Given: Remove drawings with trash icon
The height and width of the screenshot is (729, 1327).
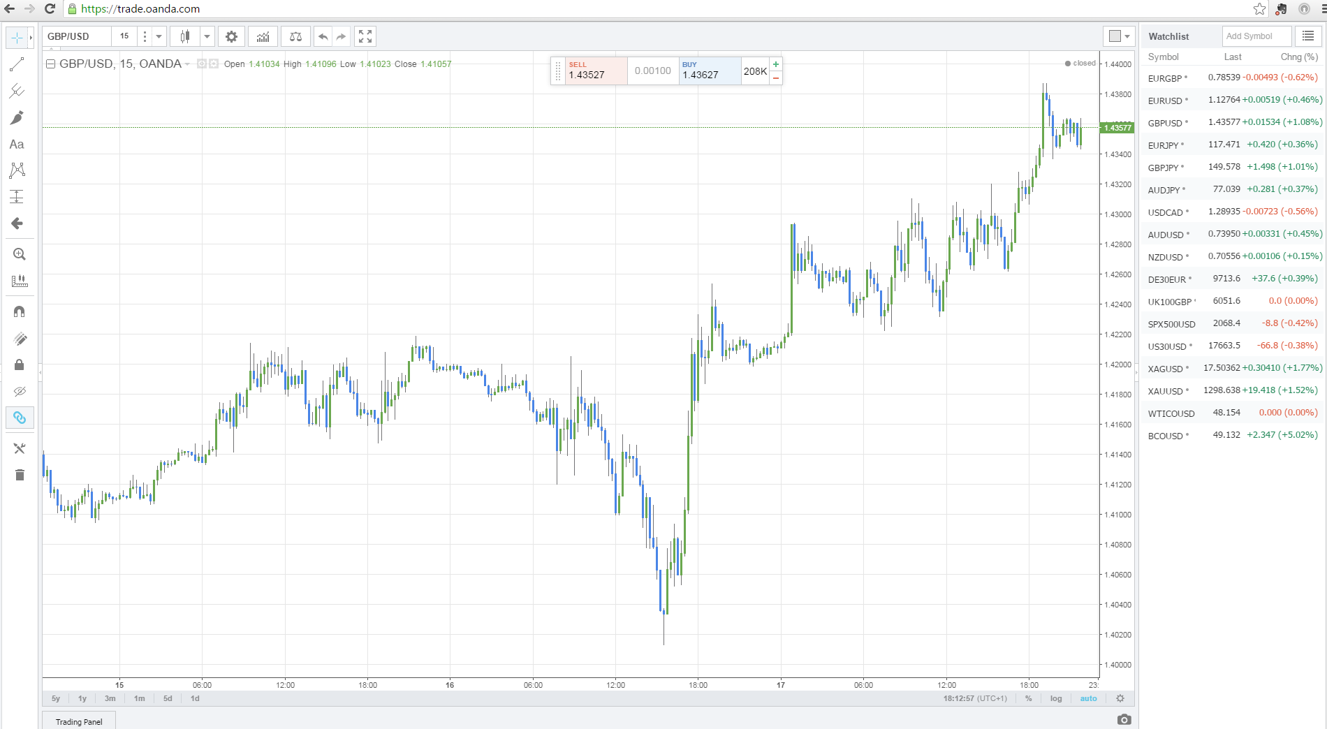Looking at the screenshot, I should (x=20, y=475).
